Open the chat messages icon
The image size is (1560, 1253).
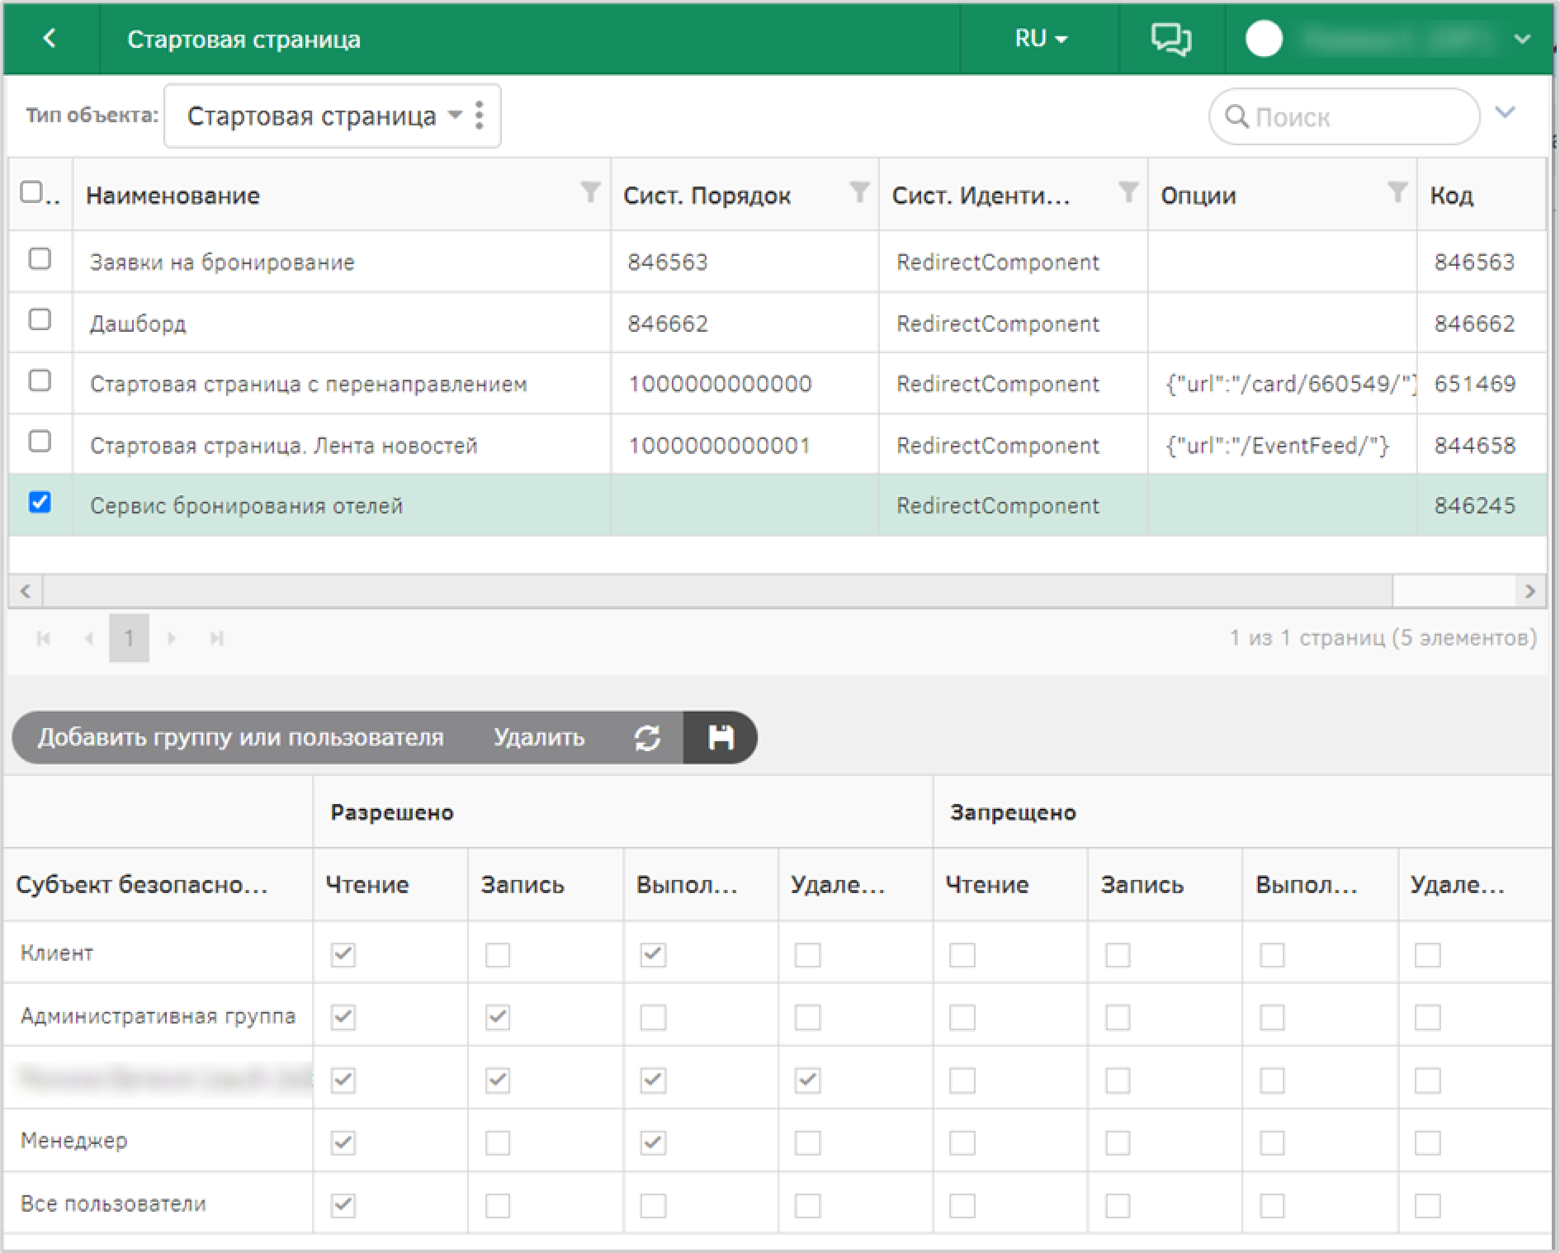click(1170, 39)
